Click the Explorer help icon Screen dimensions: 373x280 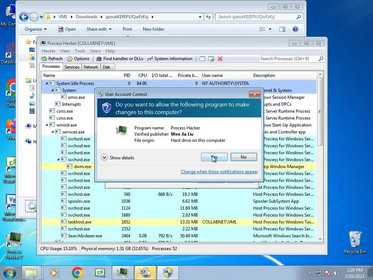(295, 29)
